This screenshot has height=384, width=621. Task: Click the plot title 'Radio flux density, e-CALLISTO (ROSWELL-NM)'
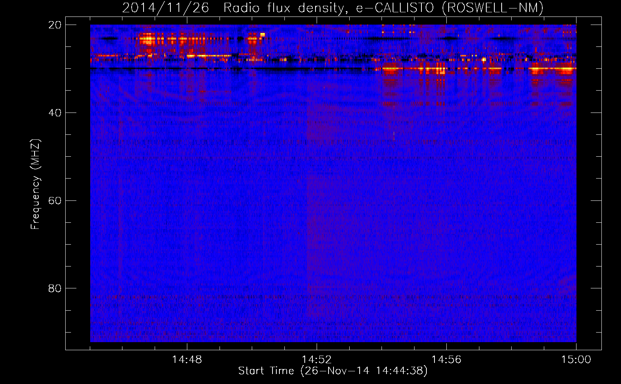click(x=383, y=8)
